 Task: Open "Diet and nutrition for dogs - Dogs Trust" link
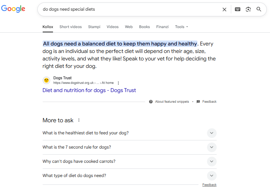click(89, 90)
